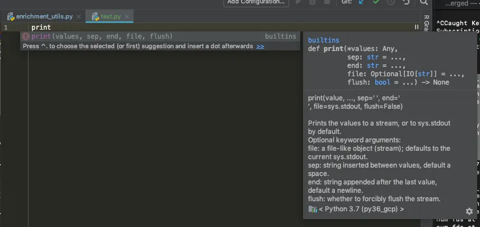Viewport: 480px width, 227px height.
Task: Click the str type link on the end line
Action: tap(372, 66)
